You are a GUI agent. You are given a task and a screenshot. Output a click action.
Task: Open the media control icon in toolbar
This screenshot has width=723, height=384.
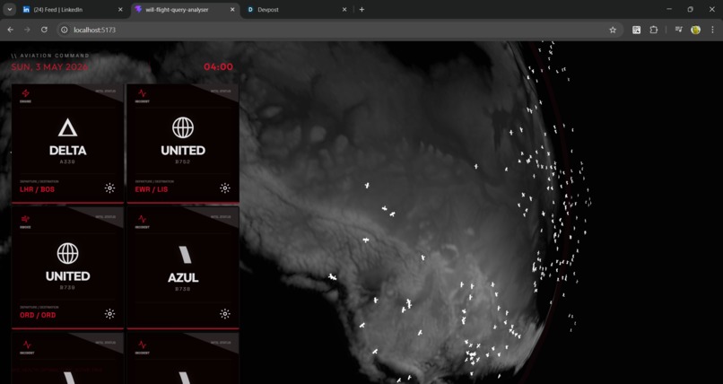tap(679, 30)
